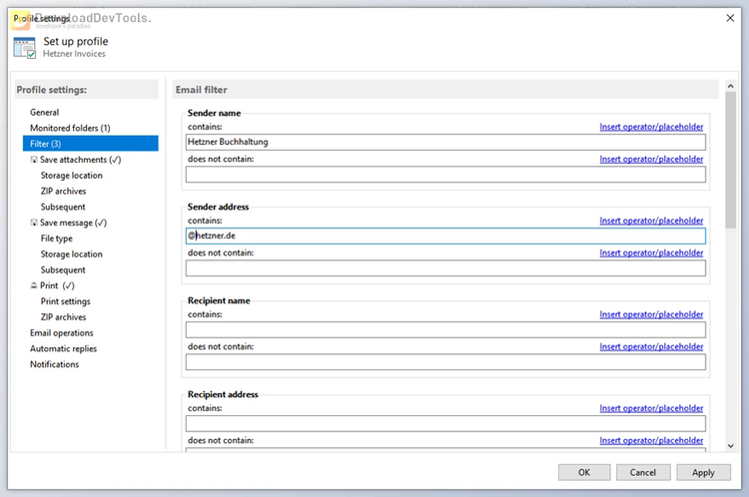Image resolution: width=749 pixels, height=497 pixels.
Task: Open Monitored folders (1)
Action: tap(70, 128)
